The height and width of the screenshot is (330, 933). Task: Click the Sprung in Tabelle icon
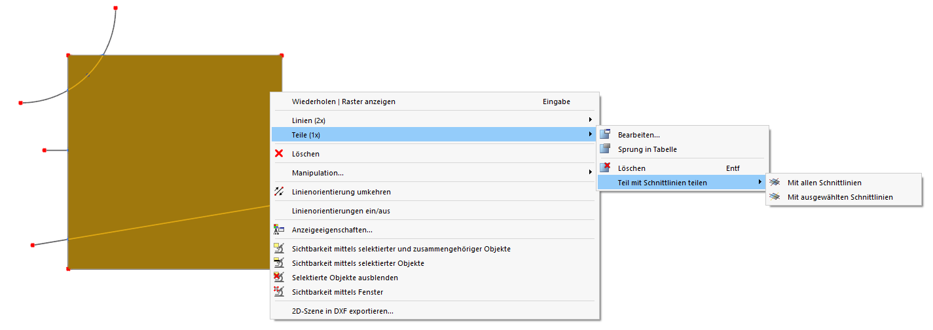tap(605, 149)
